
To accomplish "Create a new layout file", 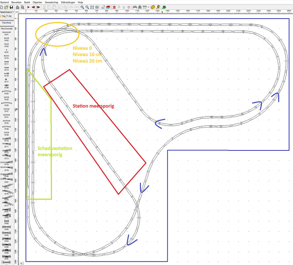I will click(2, 7).
